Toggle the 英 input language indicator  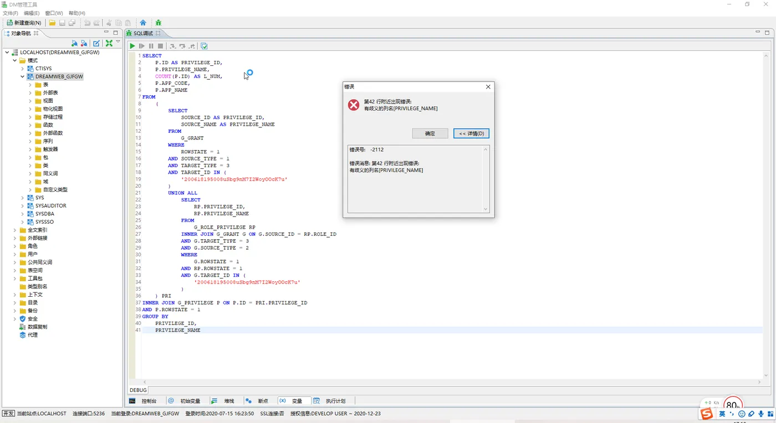[x=722, y=414]
